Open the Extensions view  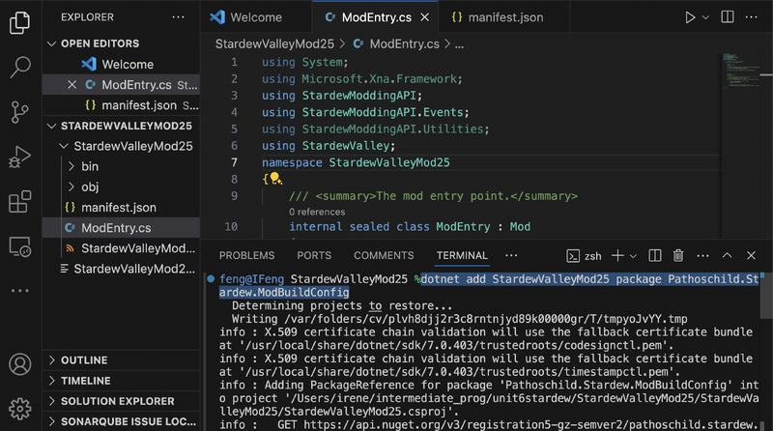click(x=19, y=202)
